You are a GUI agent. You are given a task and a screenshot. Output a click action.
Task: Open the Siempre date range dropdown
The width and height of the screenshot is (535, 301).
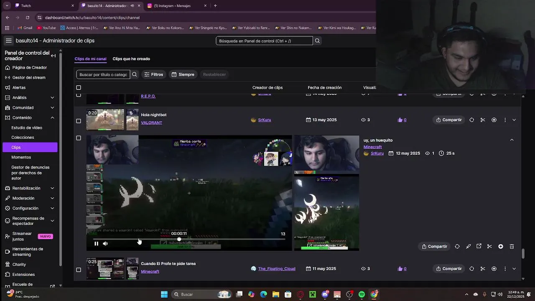pos(183,74)
